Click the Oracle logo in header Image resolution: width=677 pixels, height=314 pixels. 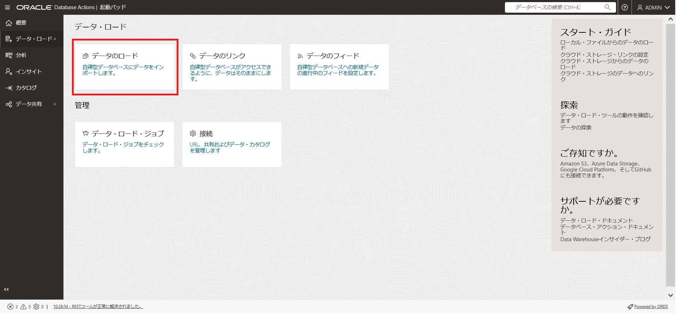(x=34, y=7)
